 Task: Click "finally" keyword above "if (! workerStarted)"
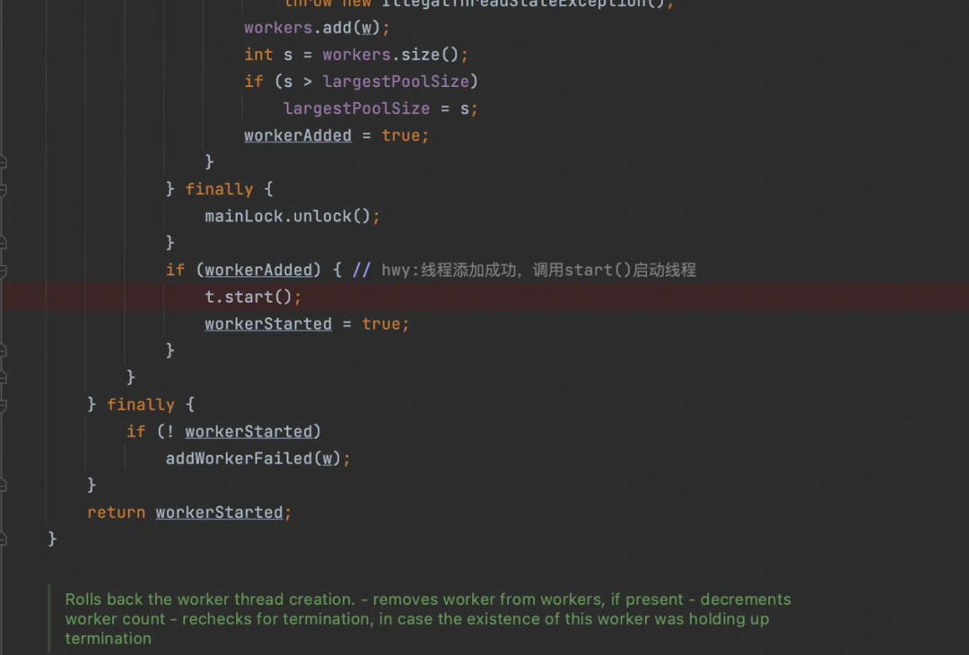140,405
